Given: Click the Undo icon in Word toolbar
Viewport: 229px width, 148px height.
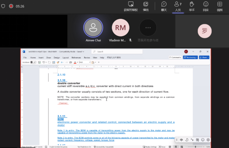Looking at the screenshot, I should (x=44, y=62).
